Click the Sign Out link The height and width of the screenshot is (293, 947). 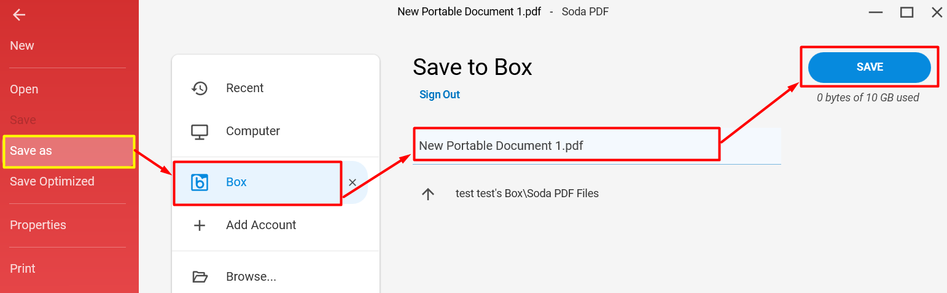tap(440, 95)
